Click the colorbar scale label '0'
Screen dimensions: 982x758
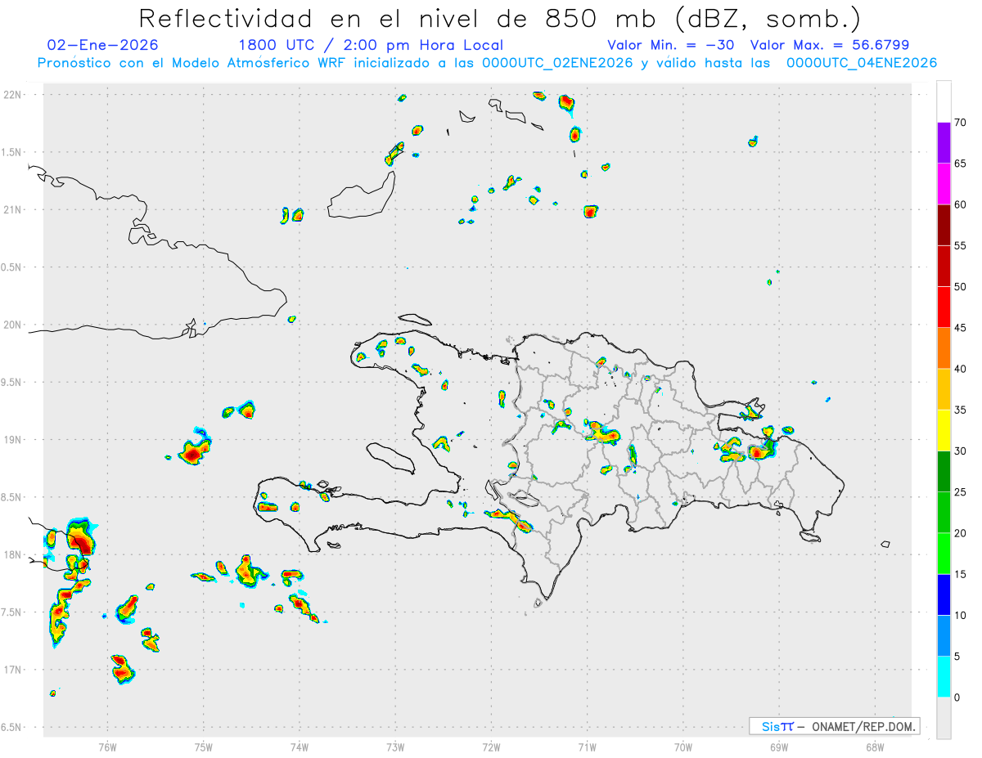click(957, 697)
